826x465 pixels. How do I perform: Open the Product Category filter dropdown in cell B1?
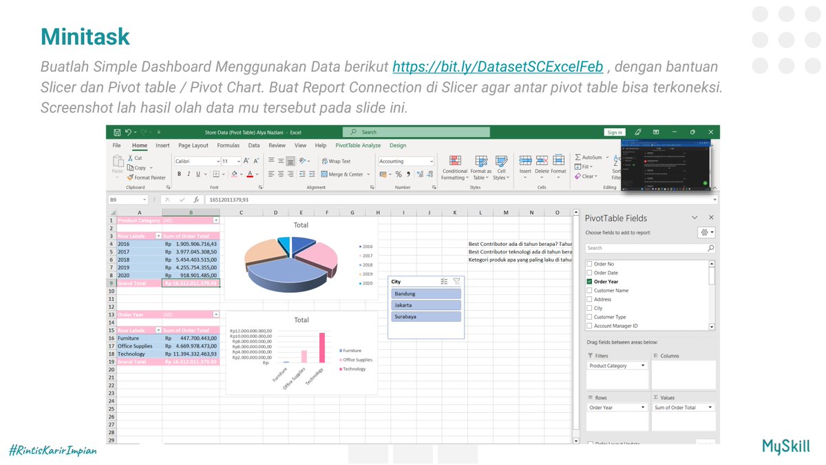[x=216, y=220]
